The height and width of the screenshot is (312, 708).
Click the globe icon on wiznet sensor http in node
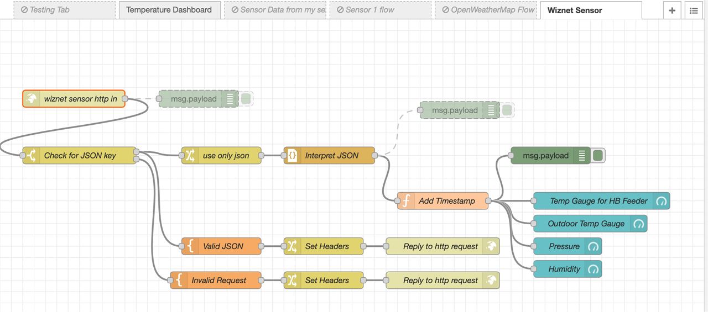[32, 99]
